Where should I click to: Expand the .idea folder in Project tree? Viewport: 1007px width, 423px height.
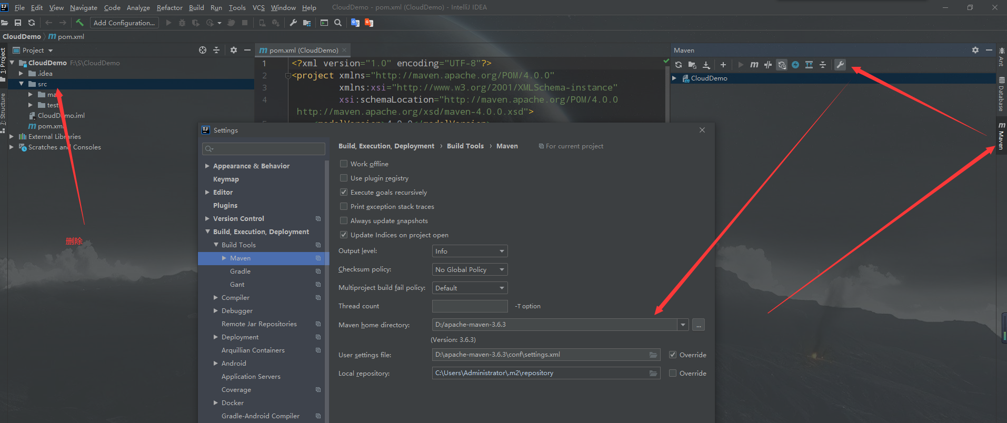[21, 73]
